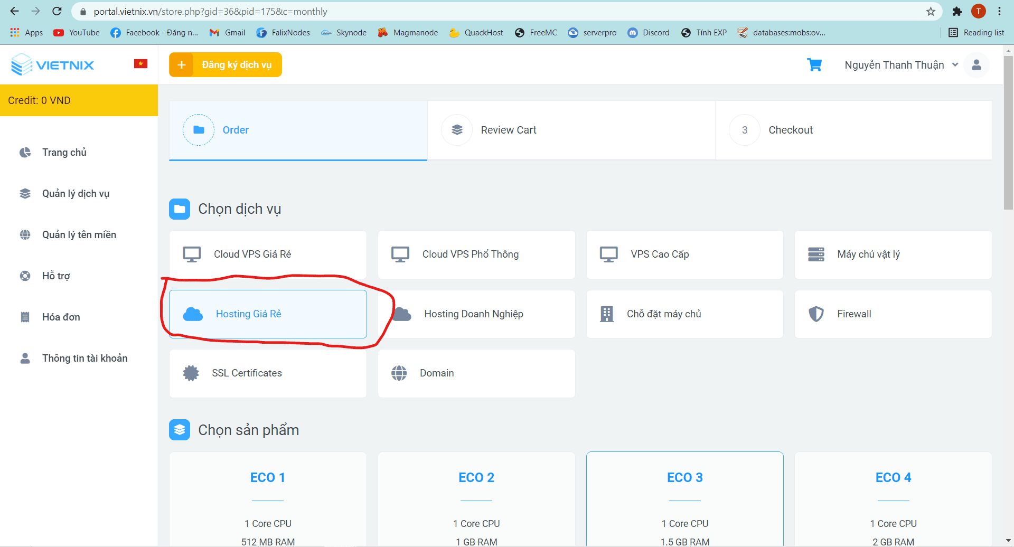Open the Chrome profile avatar T
The width and height of the screenshot is (1014, 547).
tap(979, 11)
